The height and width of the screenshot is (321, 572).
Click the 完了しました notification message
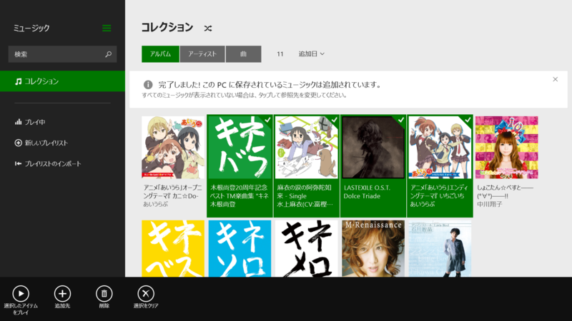(270, 85)
